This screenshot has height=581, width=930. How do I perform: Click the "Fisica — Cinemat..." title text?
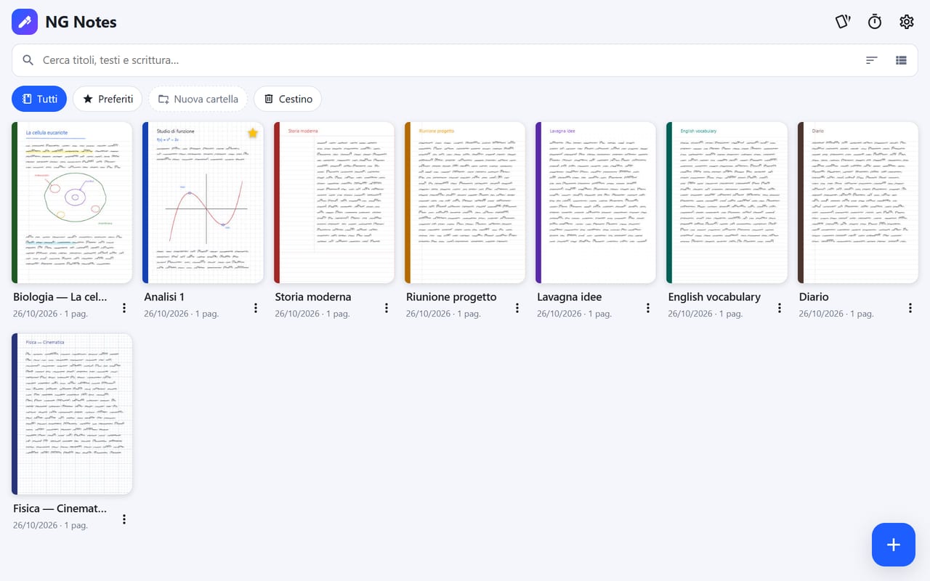click(60, 508)
